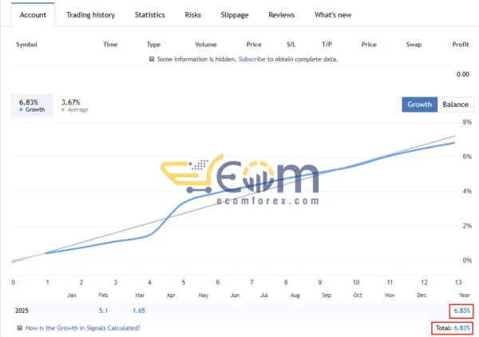Select the Risks tab
The image size is (479, 337).
click(x=192, y=14)
